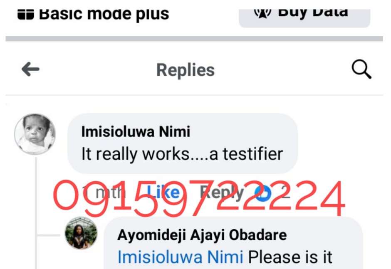
Task: Open search with the magnifier icon
Action: click(361, 69)
